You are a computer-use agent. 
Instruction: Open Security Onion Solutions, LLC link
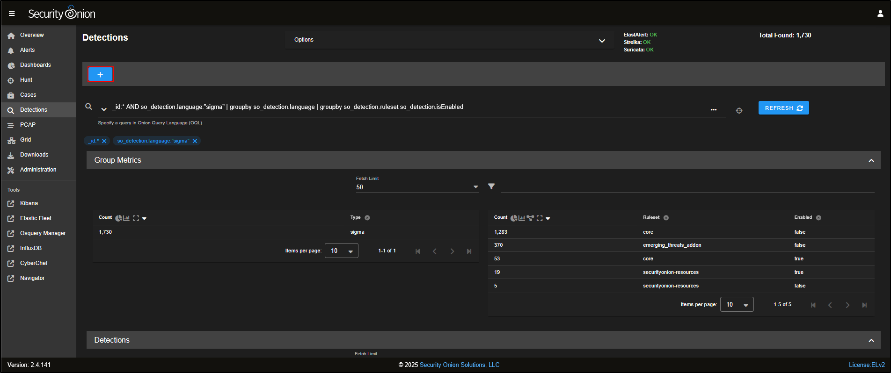tap(459, 365)
